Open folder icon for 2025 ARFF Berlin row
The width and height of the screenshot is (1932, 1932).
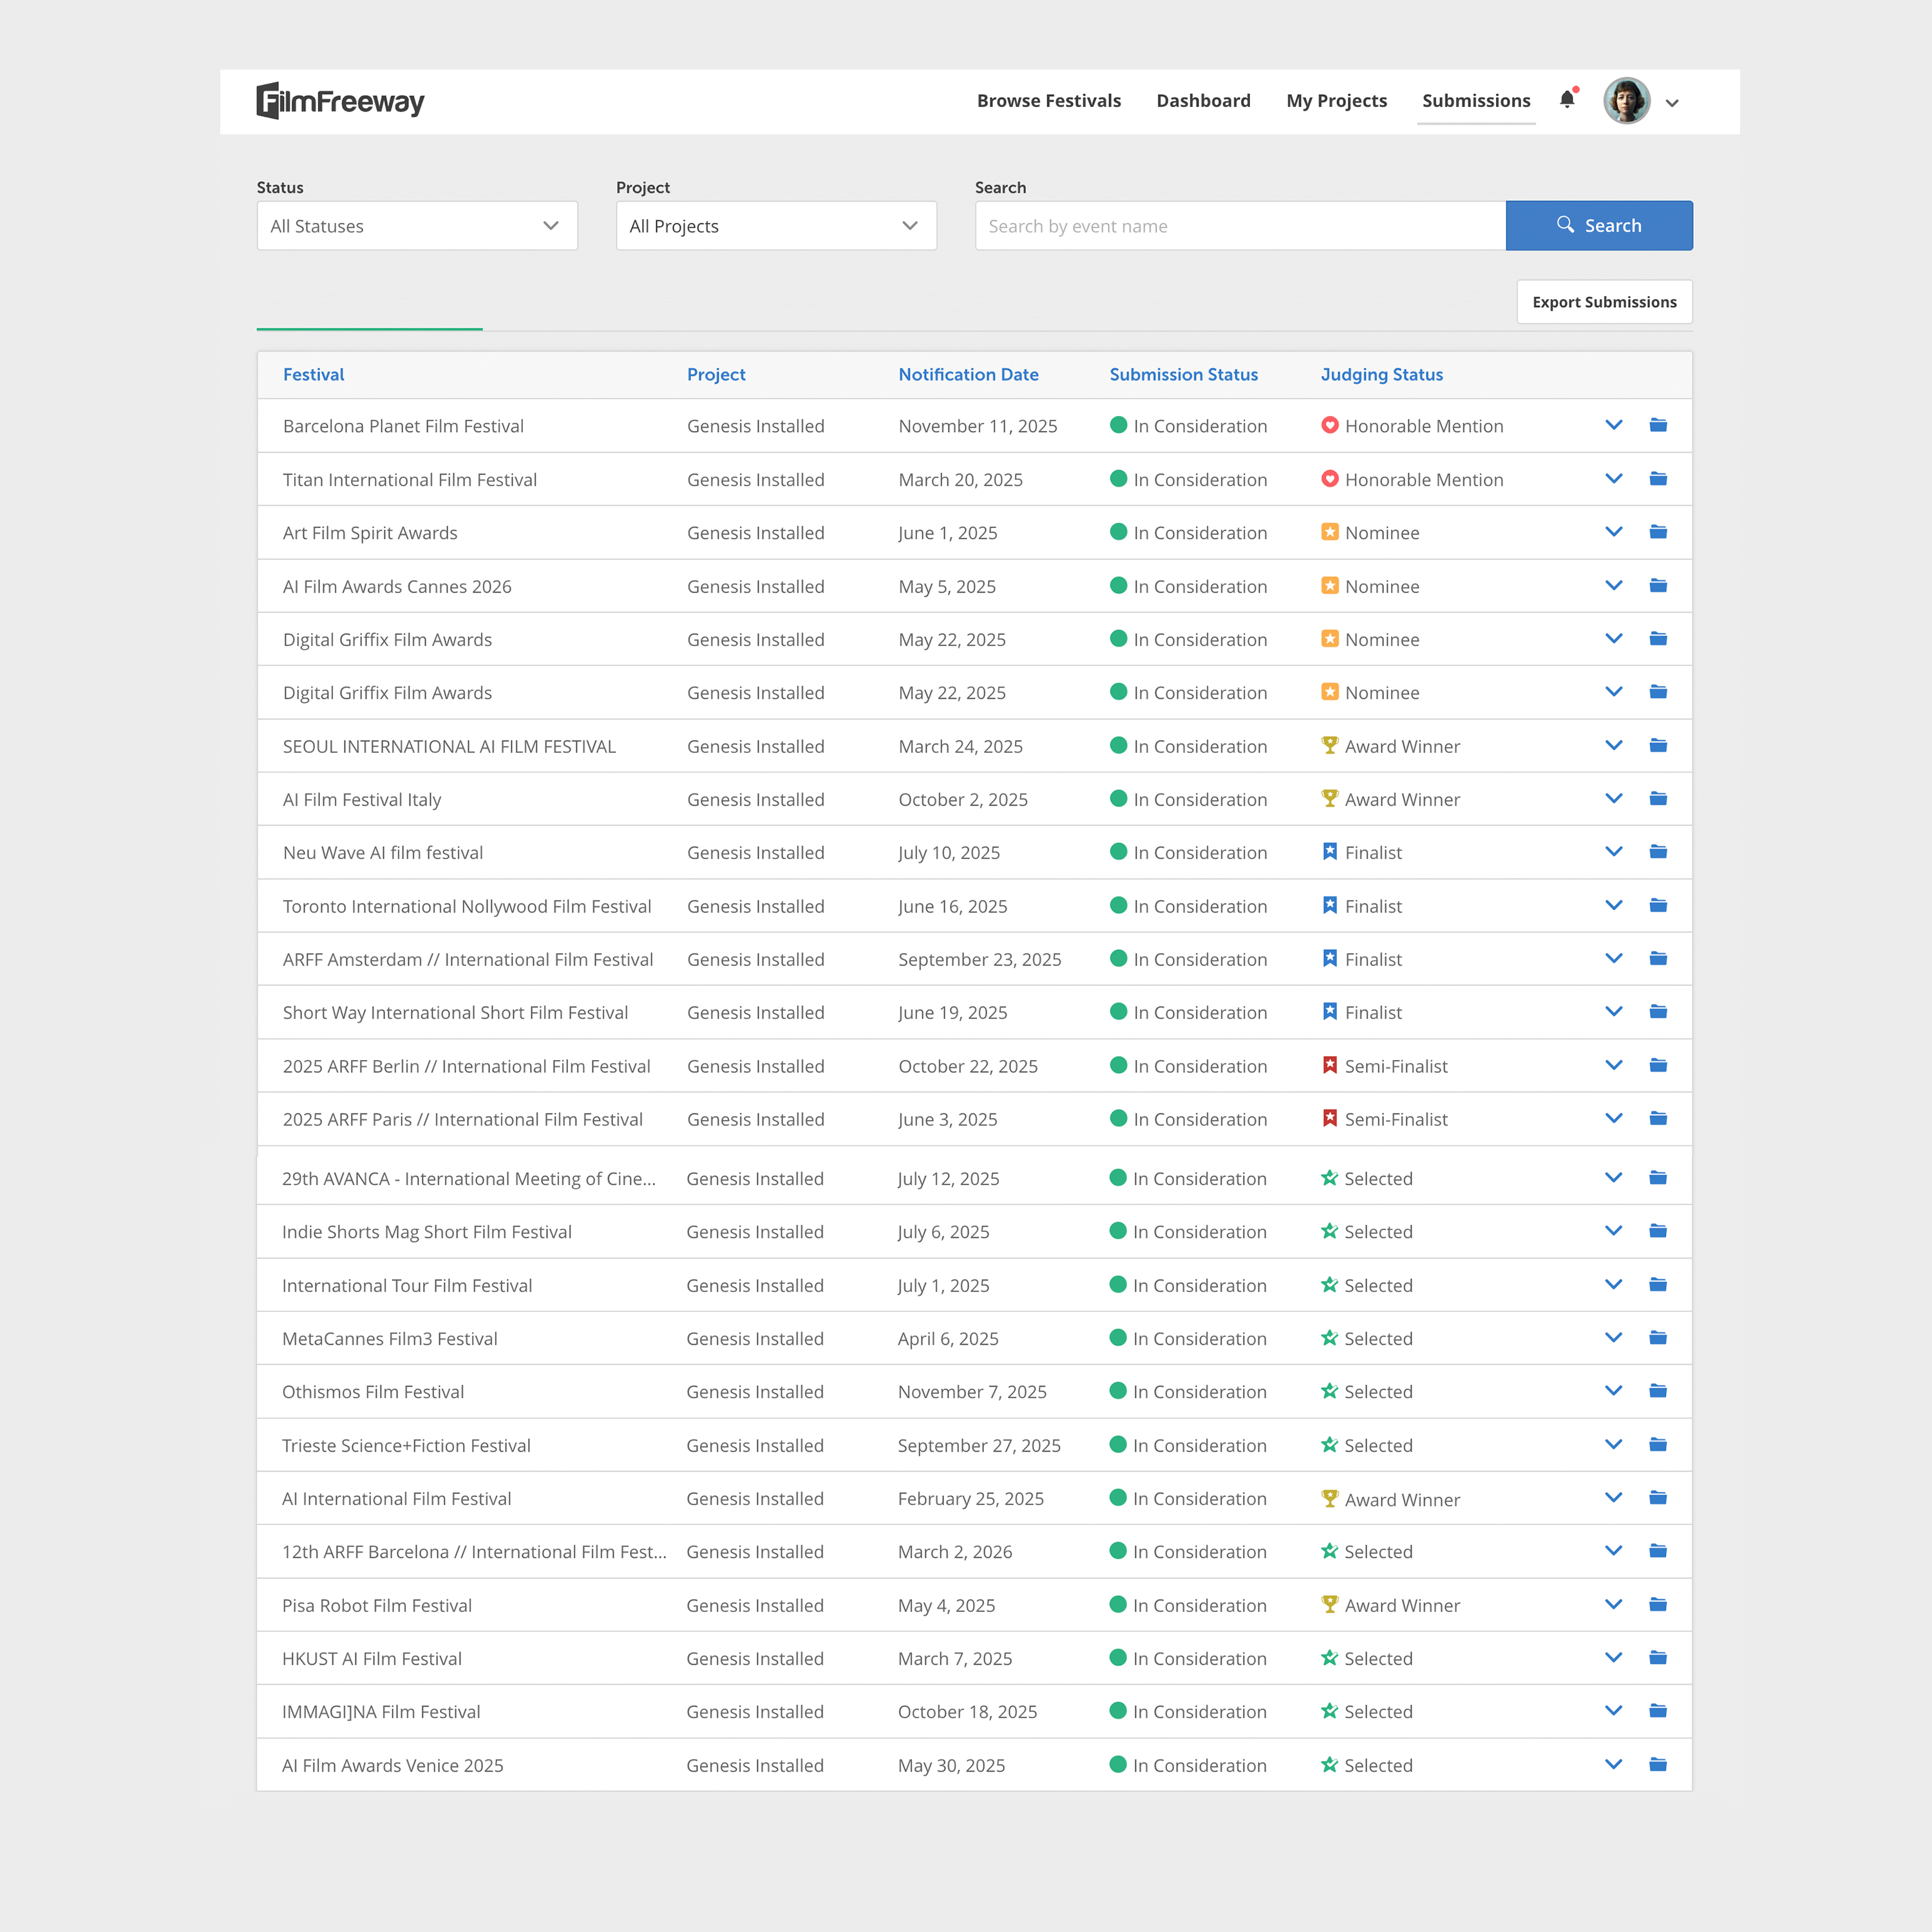click(1658, 1066)
